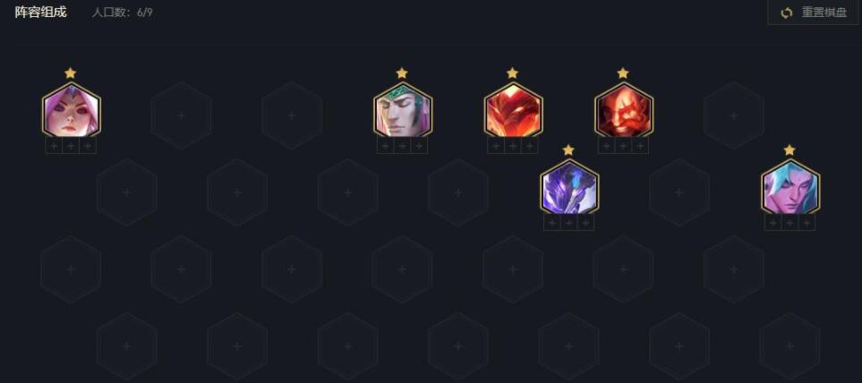Select the blue-haired champion portrait
The width and height of the screenshot is (862, 383).
tap(790, 187)
